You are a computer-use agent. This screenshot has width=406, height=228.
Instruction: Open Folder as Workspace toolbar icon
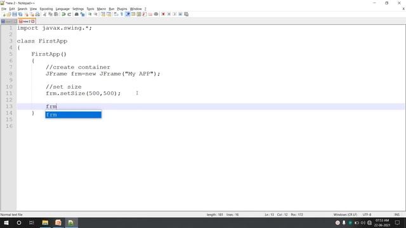tap(150, 15)
